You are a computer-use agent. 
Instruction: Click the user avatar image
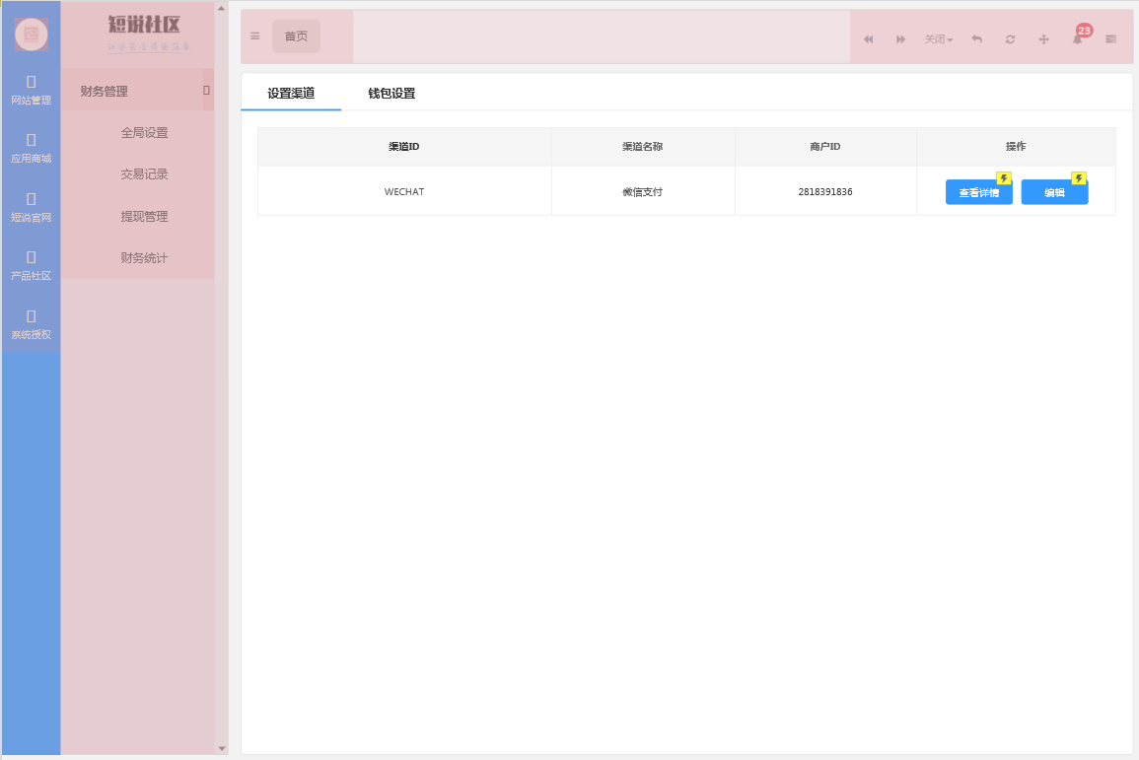(32, 35)
